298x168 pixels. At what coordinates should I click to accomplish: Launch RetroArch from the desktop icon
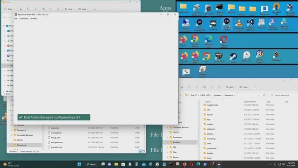pos(213,25)
